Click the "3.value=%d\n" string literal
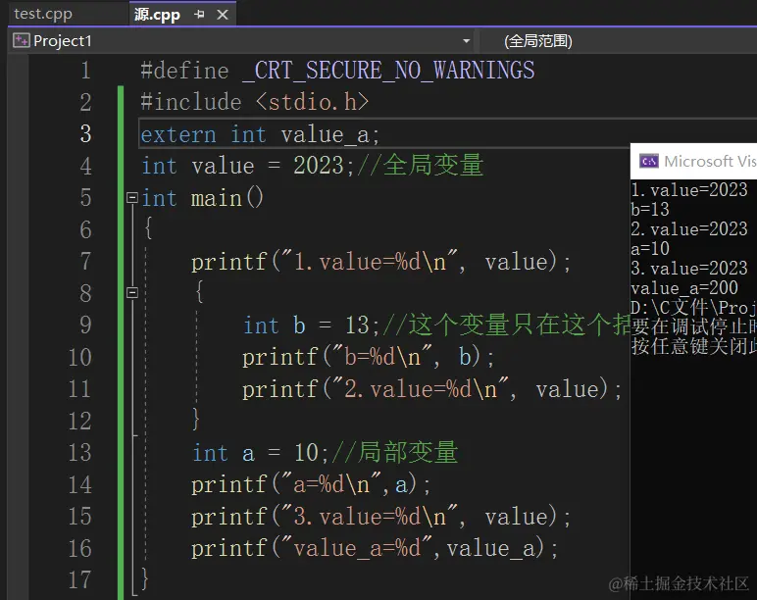Viewport: 757px width, 600px height. tap(370, 517)
